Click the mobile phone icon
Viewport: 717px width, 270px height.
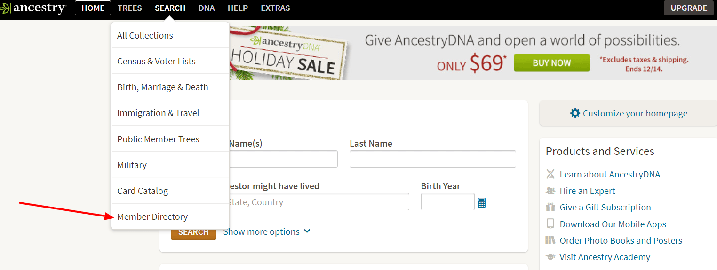pyautogui.click(x=550, y=224)
